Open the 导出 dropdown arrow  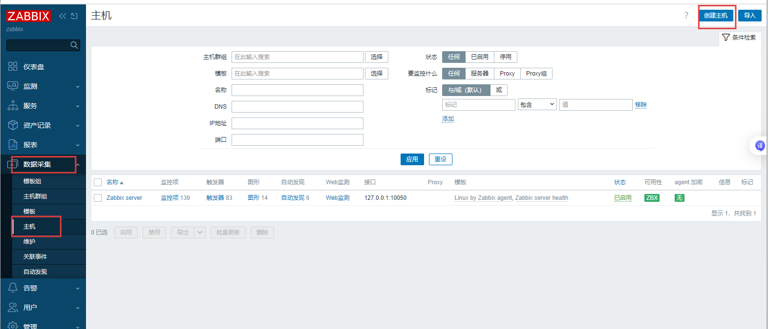200,232
